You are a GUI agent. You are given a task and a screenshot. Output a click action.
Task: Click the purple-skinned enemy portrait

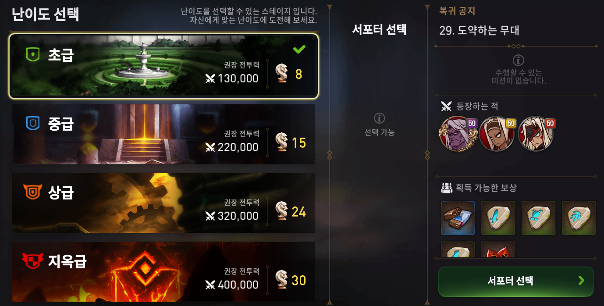pos(457,134)
